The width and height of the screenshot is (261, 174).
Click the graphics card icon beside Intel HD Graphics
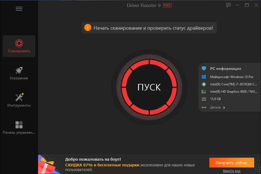204,92
